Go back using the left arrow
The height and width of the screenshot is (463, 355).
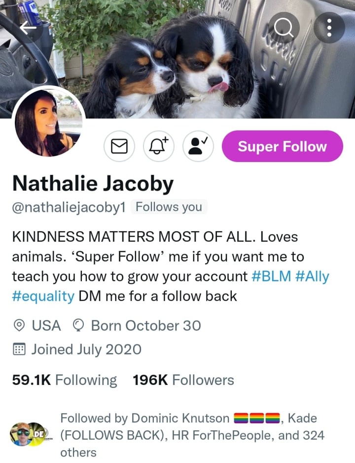[x=28, y=28]
